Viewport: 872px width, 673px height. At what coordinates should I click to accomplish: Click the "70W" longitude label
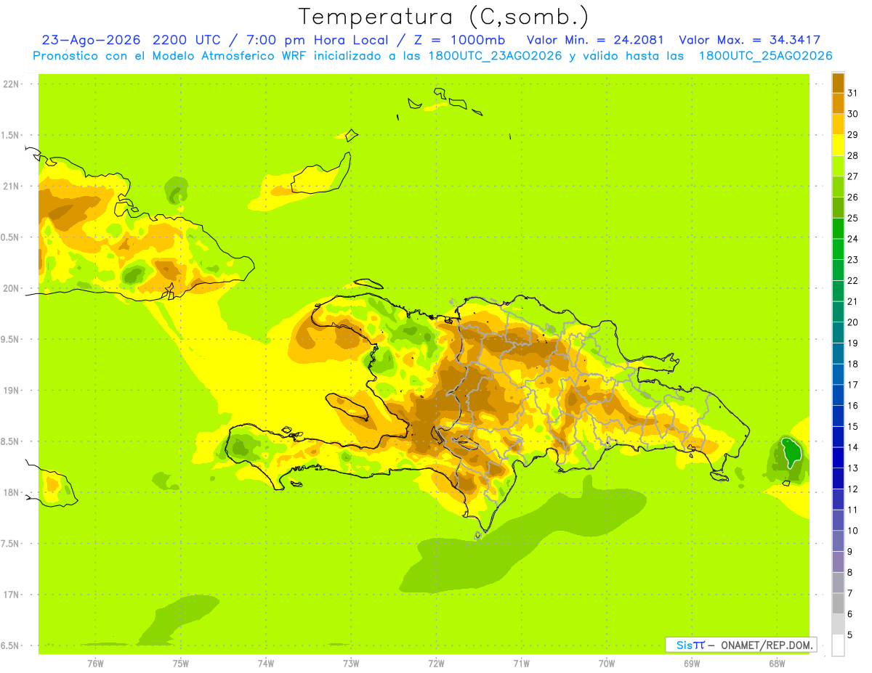607,664
